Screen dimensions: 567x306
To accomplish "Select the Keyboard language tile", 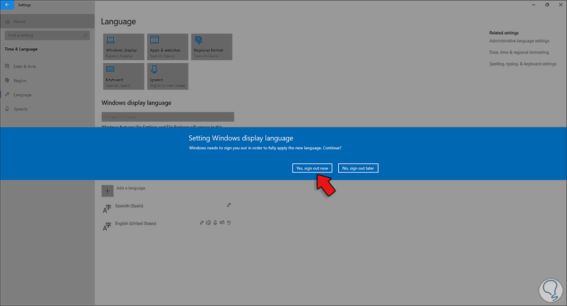I will point(123,76).
